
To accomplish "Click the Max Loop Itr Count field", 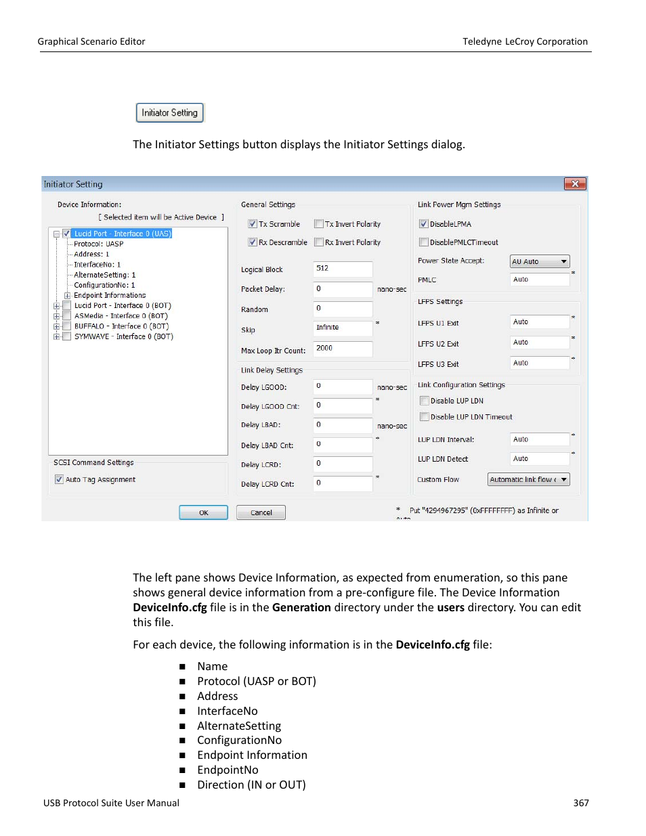I will 343,349.
